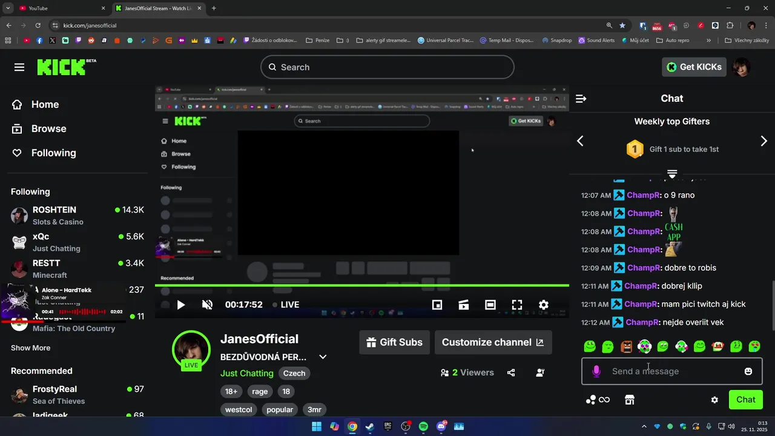Click the user follow icon beside share
Image resolution: width=775 pixels, height=436 pixels.
540,372
